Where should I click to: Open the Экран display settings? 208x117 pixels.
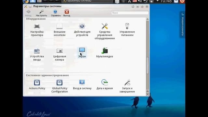pos(82,53)
